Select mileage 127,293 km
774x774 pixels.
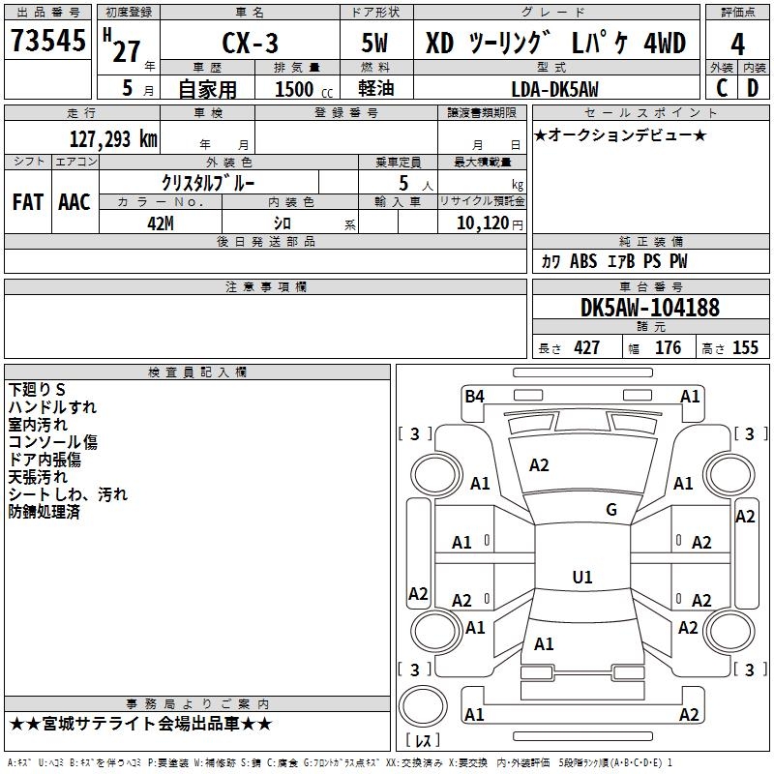[x=113, y=139]
